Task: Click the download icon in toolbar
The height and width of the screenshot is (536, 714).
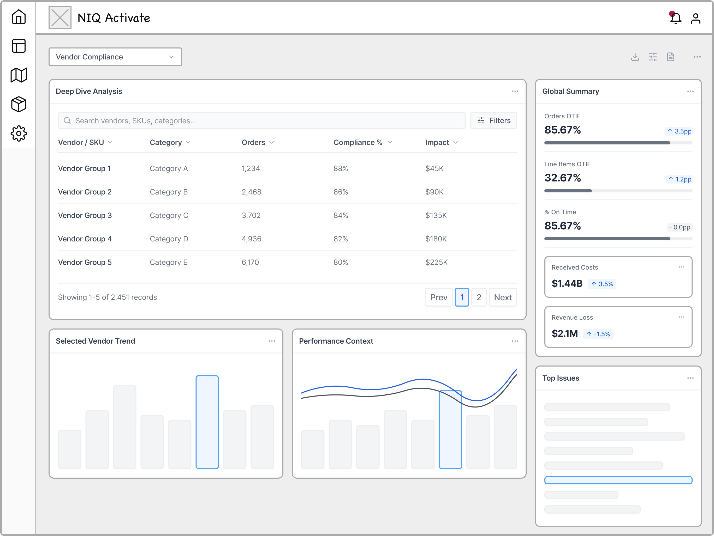Action: tap(635, 57)
